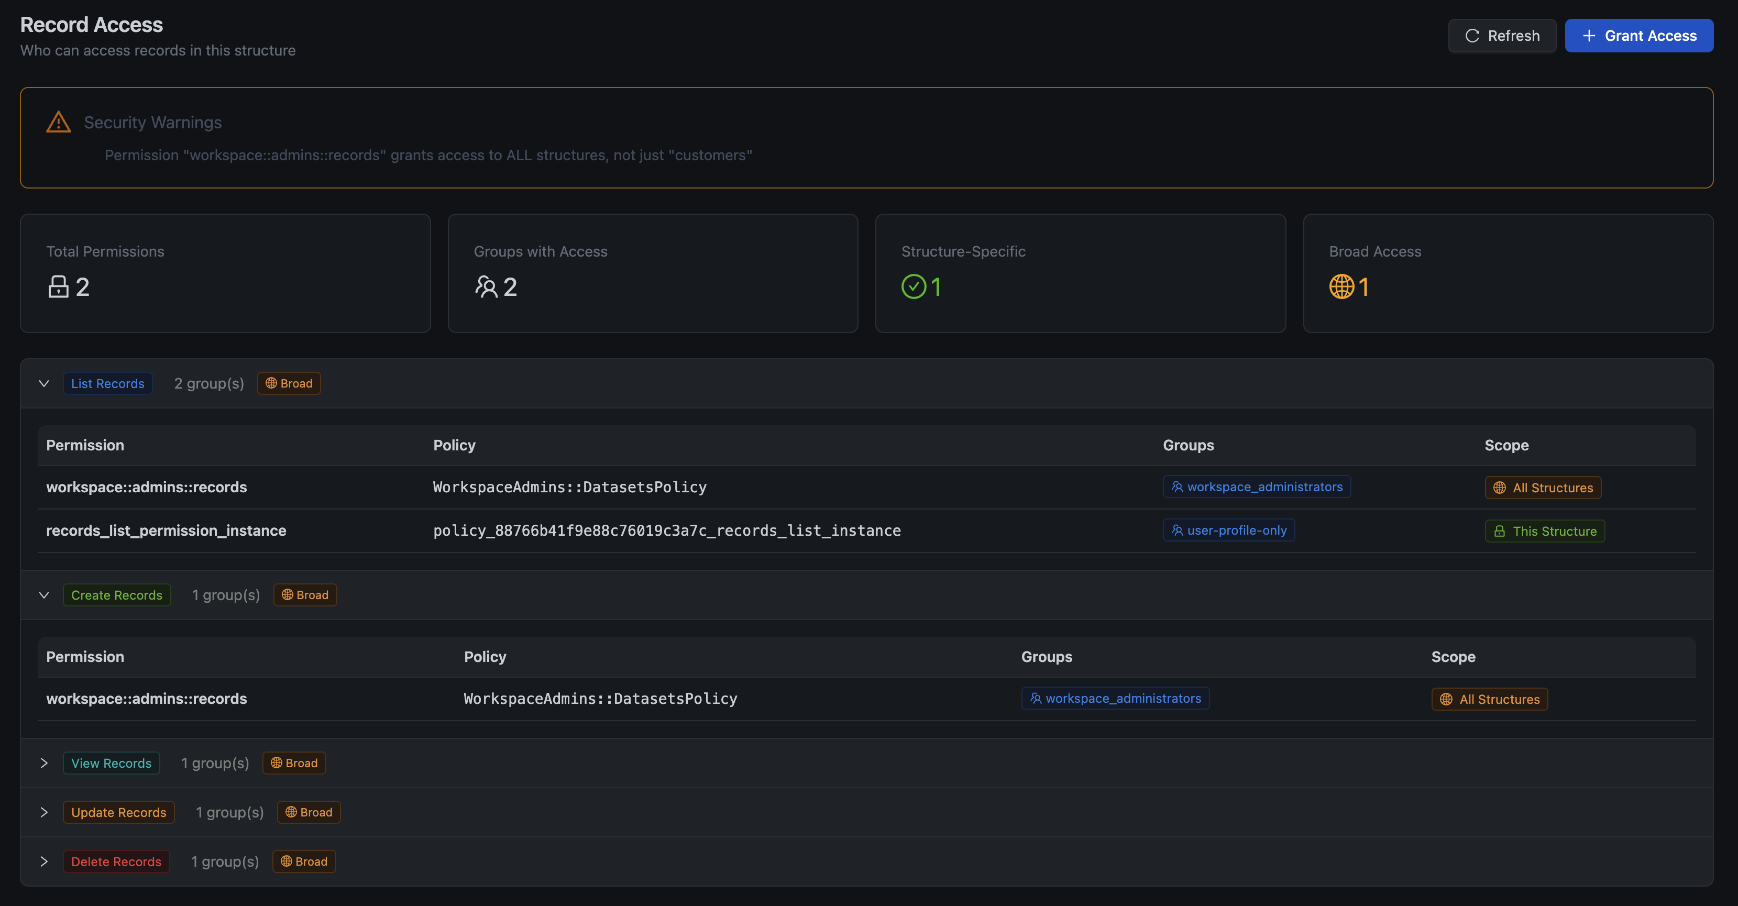The width and height of the screenshot is (1738, 906).
Task: Open the user-profile-only group tag
Action: point(1229,530)
